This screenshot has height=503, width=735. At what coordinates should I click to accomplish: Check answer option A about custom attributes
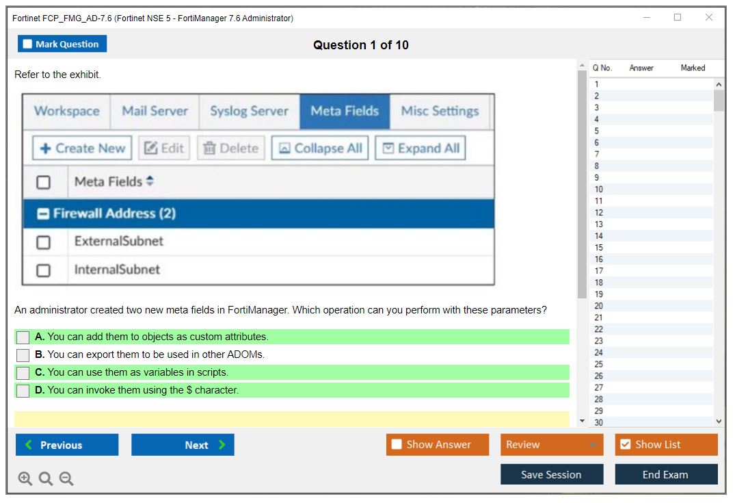23,337
